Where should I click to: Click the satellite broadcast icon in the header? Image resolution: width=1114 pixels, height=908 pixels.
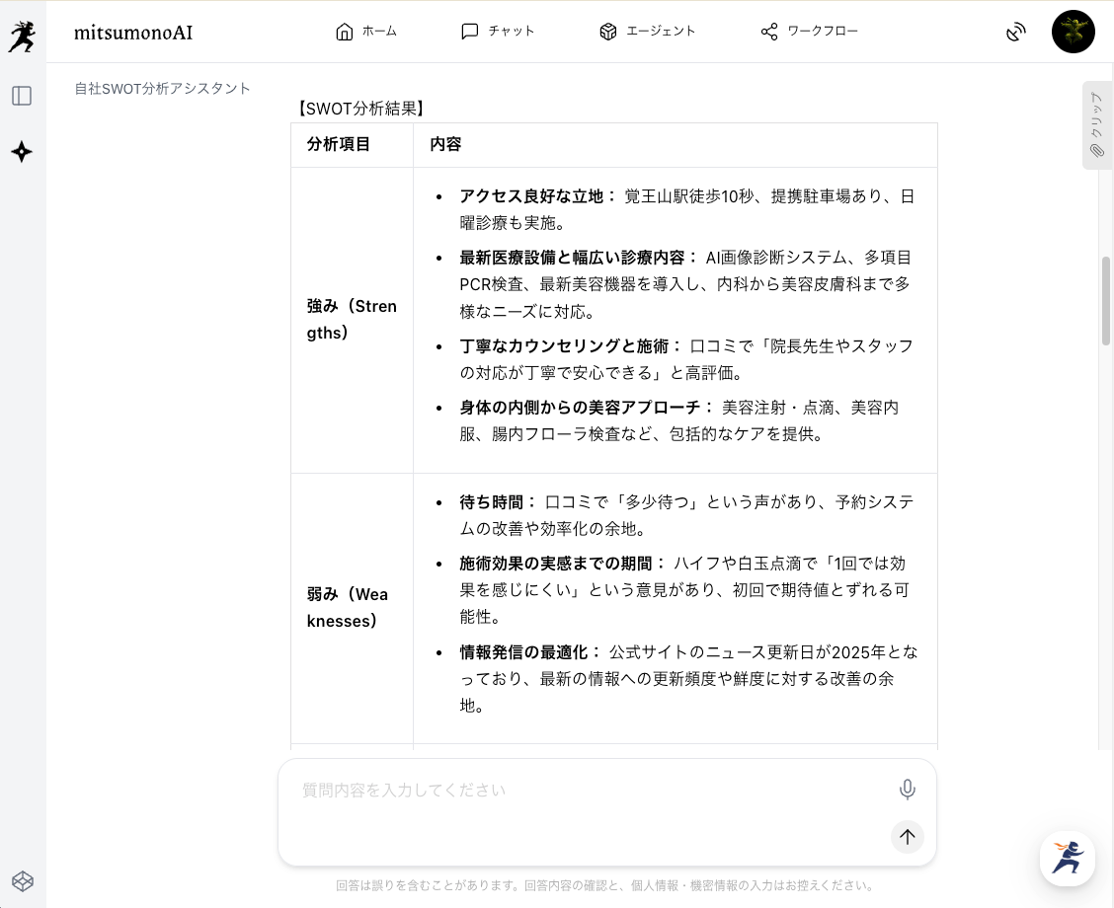[x=1016, y=33]
